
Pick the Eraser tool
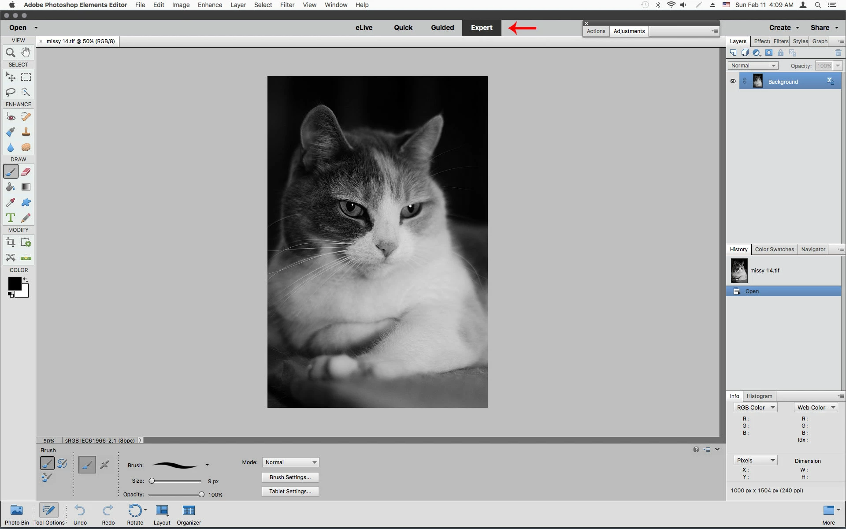click(x=26, y=172)
